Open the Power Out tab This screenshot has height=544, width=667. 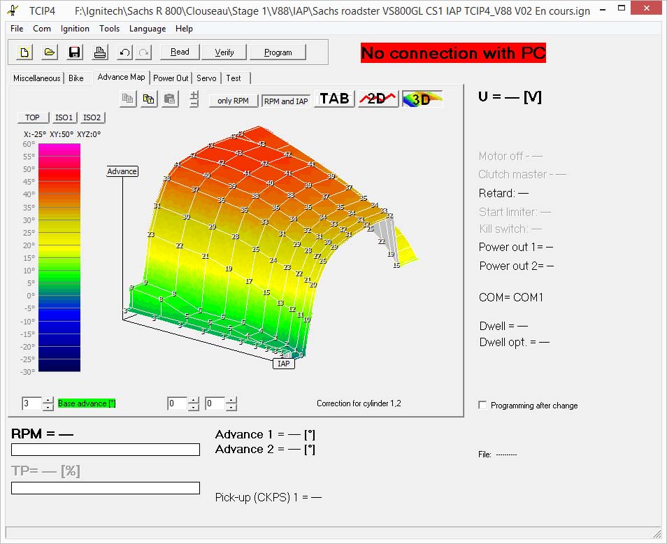tap(171, 78)
